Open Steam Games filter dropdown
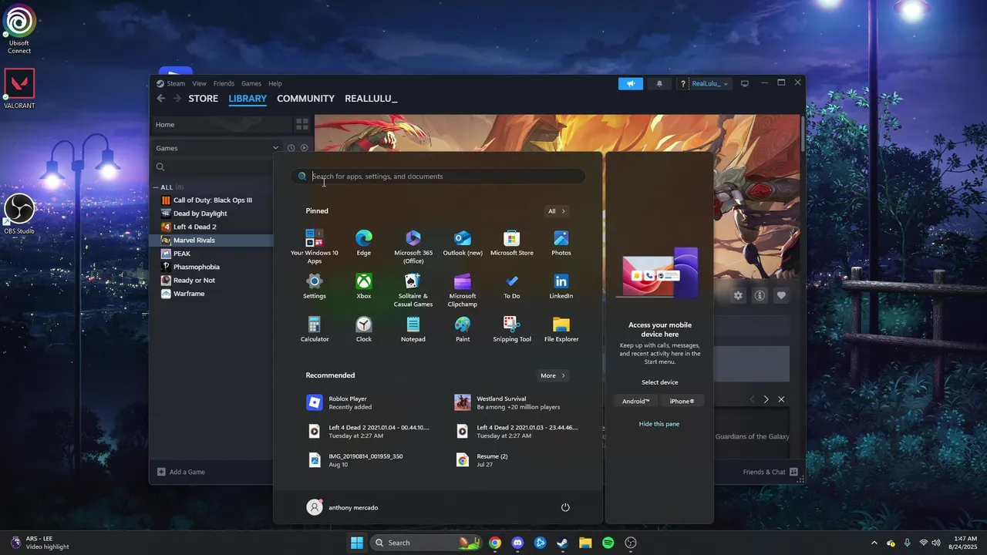The width and height of the screenshot is (987, 555). [x=217, y=148]
